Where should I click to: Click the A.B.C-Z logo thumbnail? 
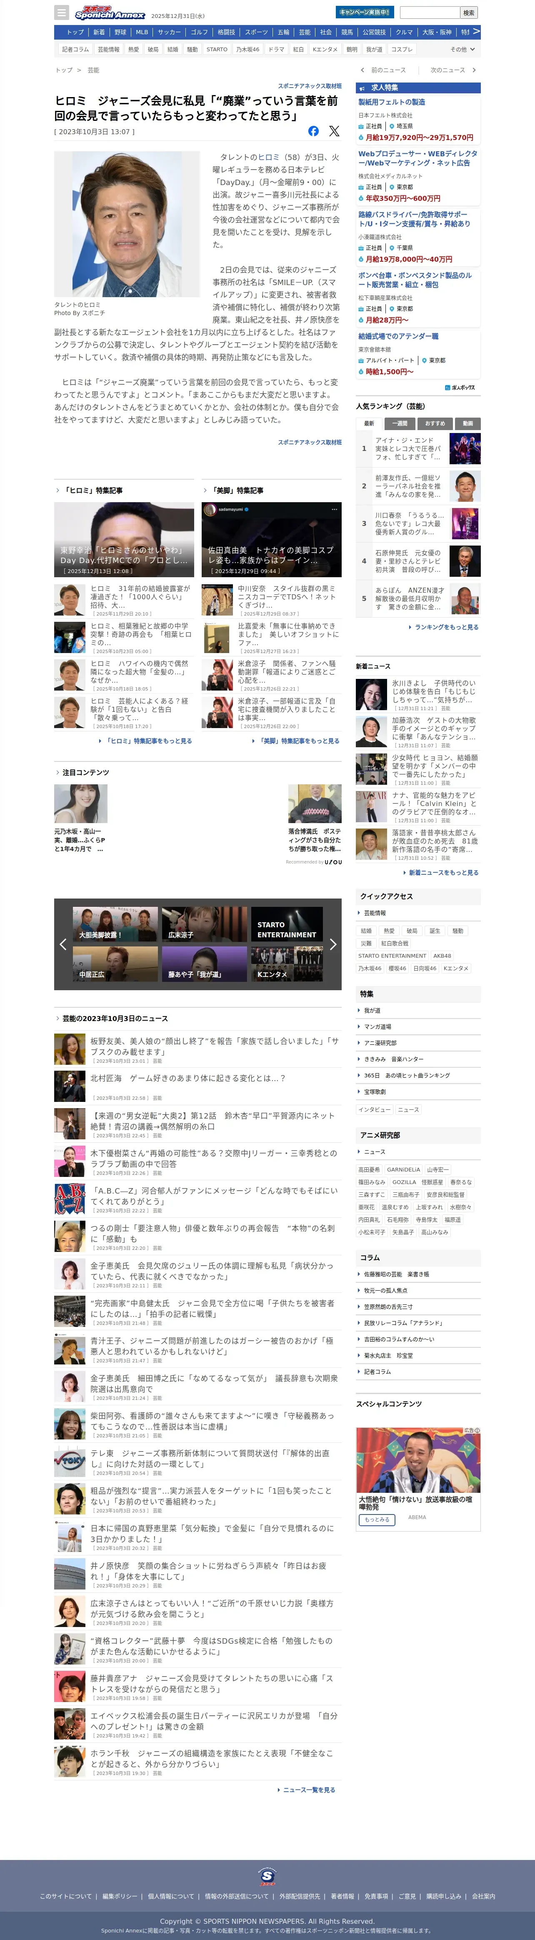pos(69,1198)
